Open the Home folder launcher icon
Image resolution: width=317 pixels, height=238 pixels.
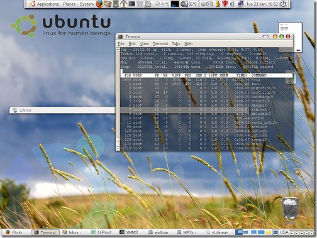pyautogui.click(x=123, y=4)
